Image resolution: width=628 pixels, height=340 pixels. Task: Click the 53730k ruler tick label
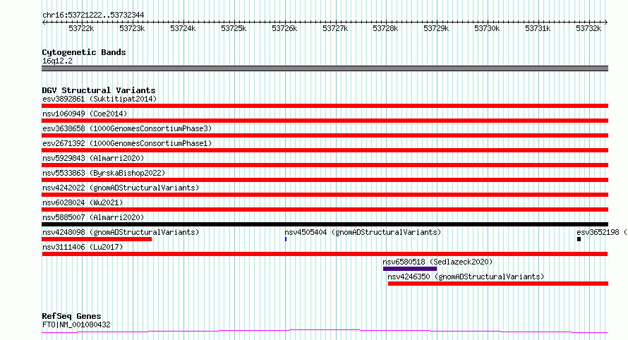487,28
